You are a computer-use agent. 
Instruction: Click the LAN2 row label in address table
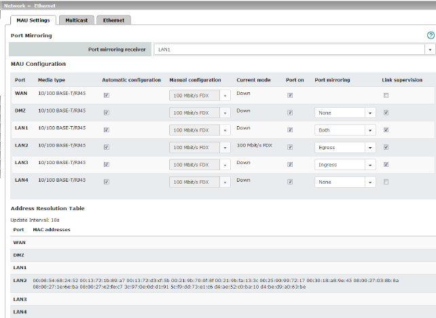tap(20, 281)
